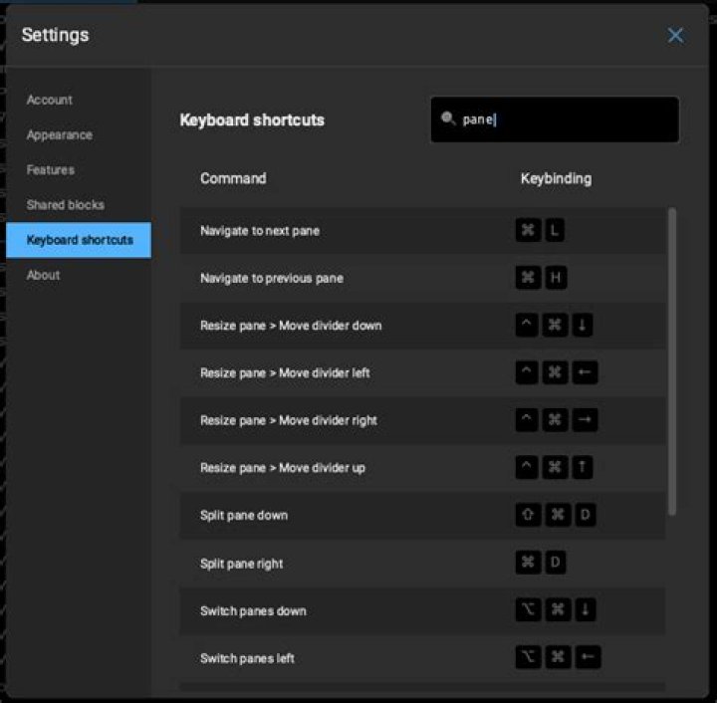717x703 pixels.
Task: Select the 'Split pane right' command
Action: point(422,564)
